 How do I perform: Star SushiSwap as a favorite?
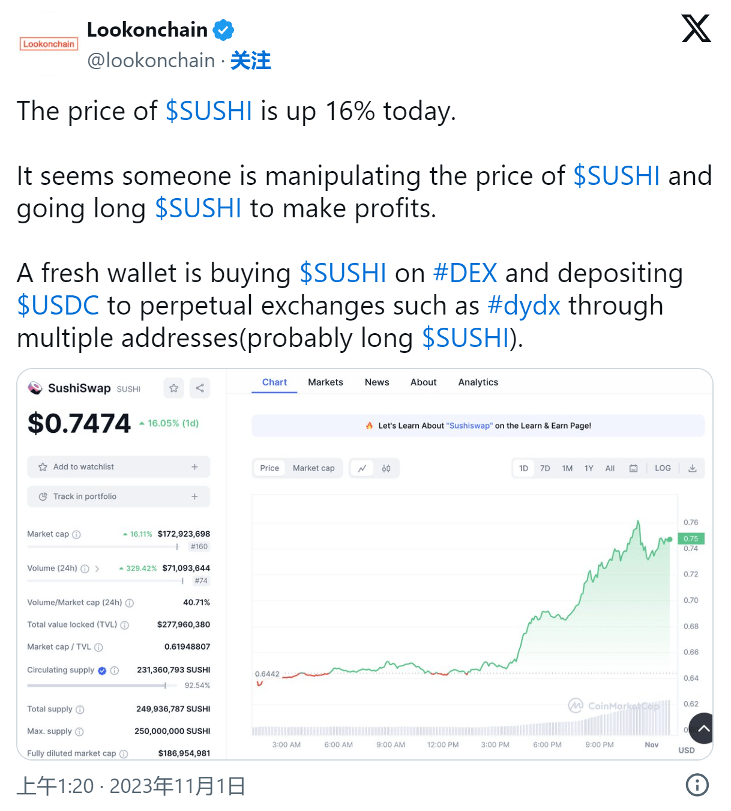coord(174,388)
